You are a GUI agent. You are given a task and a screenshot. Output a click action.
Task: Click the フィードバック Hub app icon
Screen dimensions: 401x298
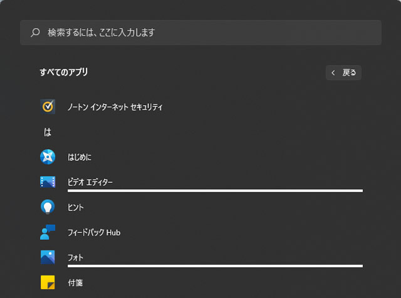[48, 232]
